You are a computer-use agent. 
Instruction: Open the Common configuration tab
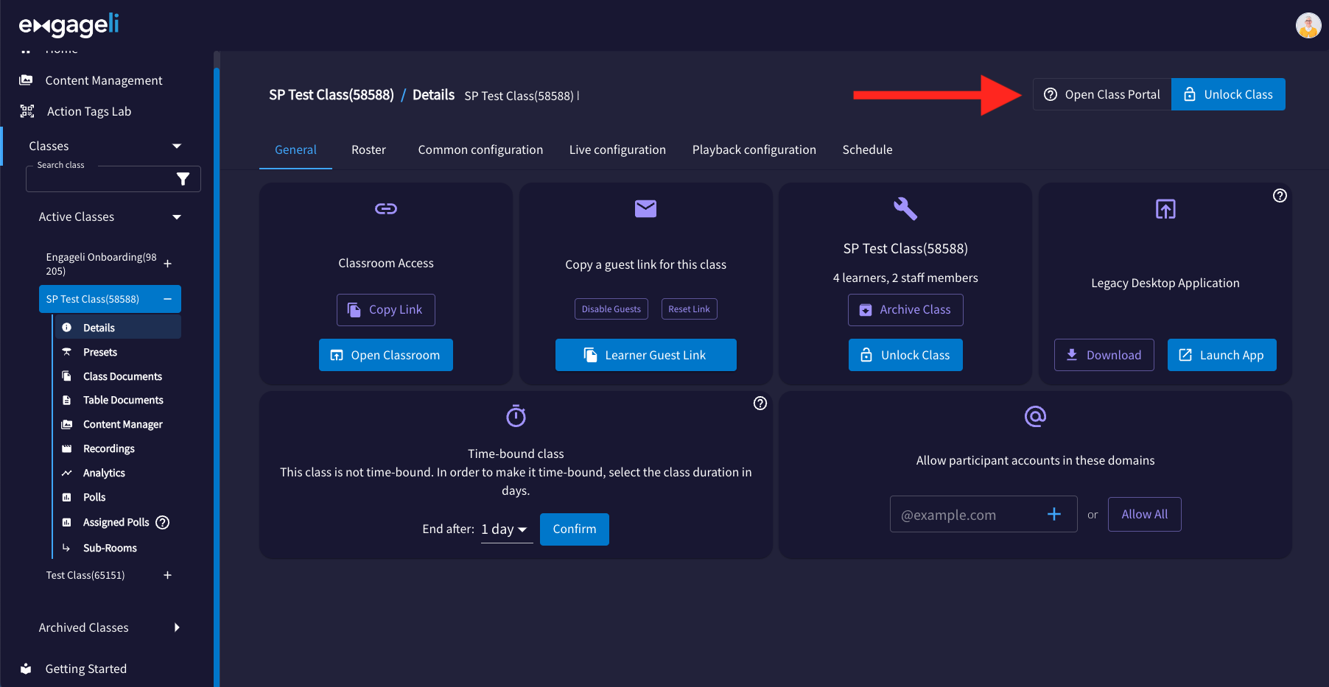click(x=480, y=149)
